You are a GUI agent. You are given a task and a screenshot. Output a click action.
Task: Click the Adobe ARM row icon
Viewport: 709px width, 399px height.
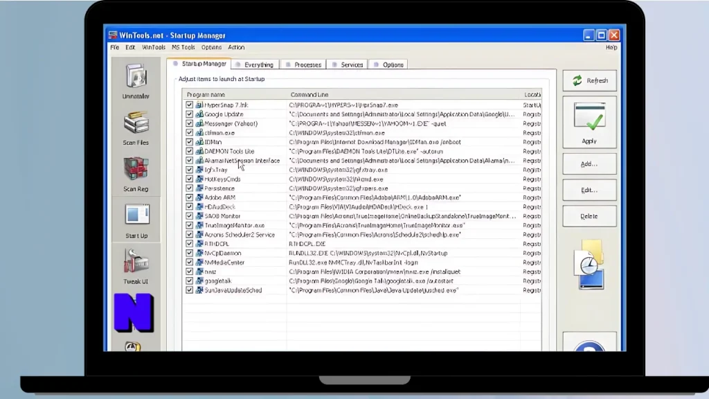(199, 197)
